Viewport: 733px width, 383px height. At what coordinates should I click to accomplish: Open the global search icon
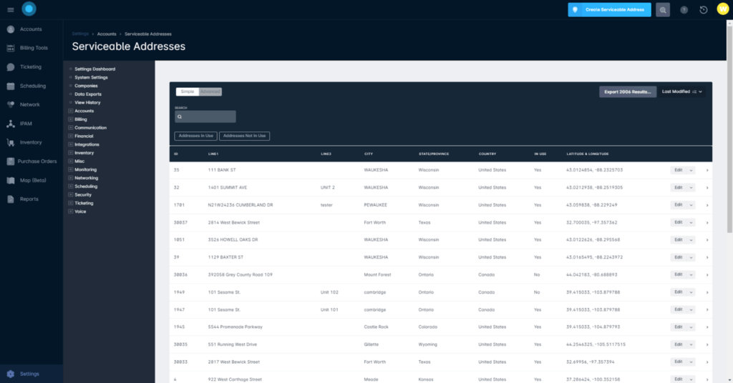click(662, 10)
